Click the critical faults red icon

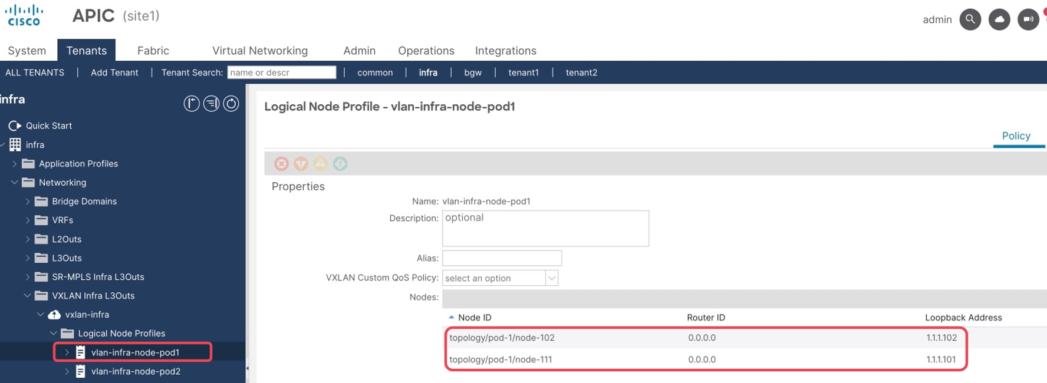[282, 164]
